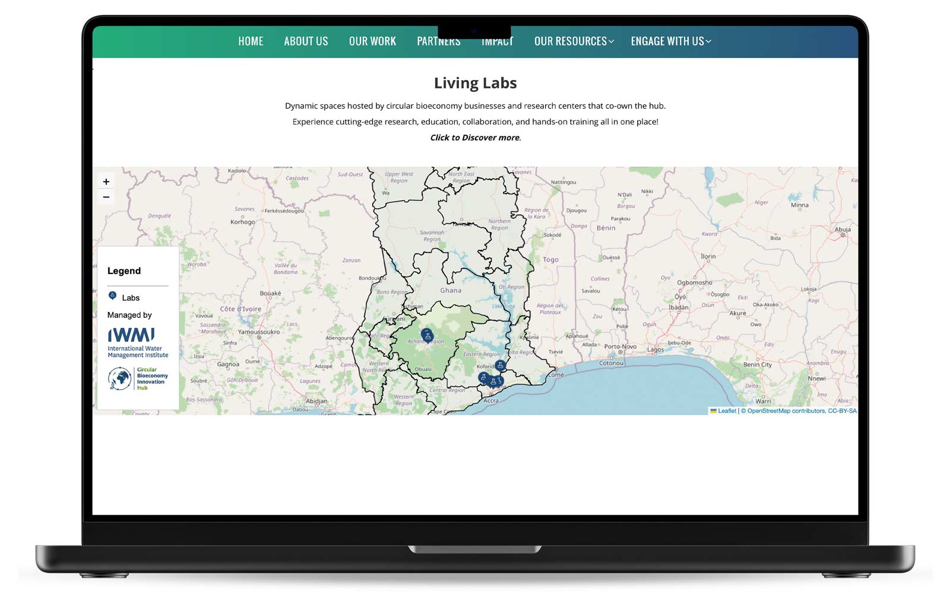Click the Labs marker icon in legend
Image resolution: width=950 pixels, height=593 pixels.
tap(112, 296)
